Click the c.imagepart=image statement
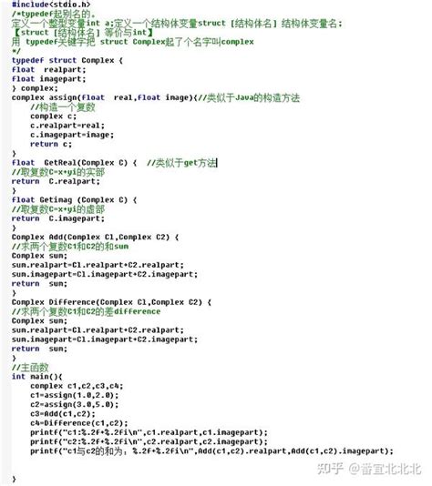The width and height of the screenshot is (432, 486). click(72, 135)
